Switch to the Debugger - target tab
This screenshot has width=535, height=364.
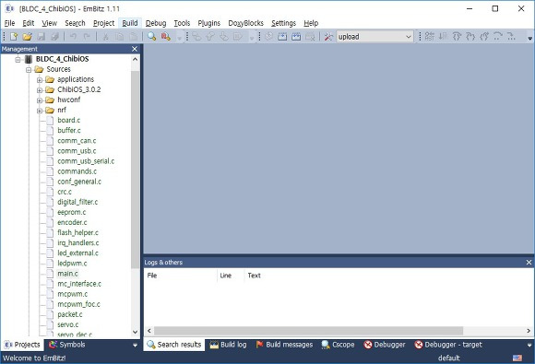[448, 345]
